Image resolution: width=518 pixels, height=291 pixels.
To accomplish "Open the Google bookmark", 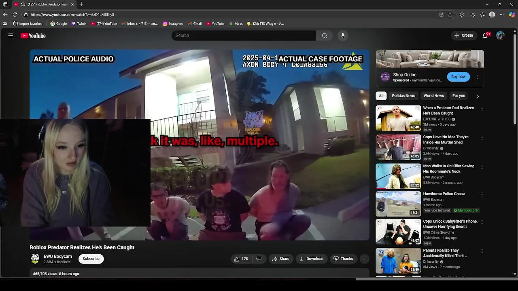I will pyautogui.click(x=59, y=24).
